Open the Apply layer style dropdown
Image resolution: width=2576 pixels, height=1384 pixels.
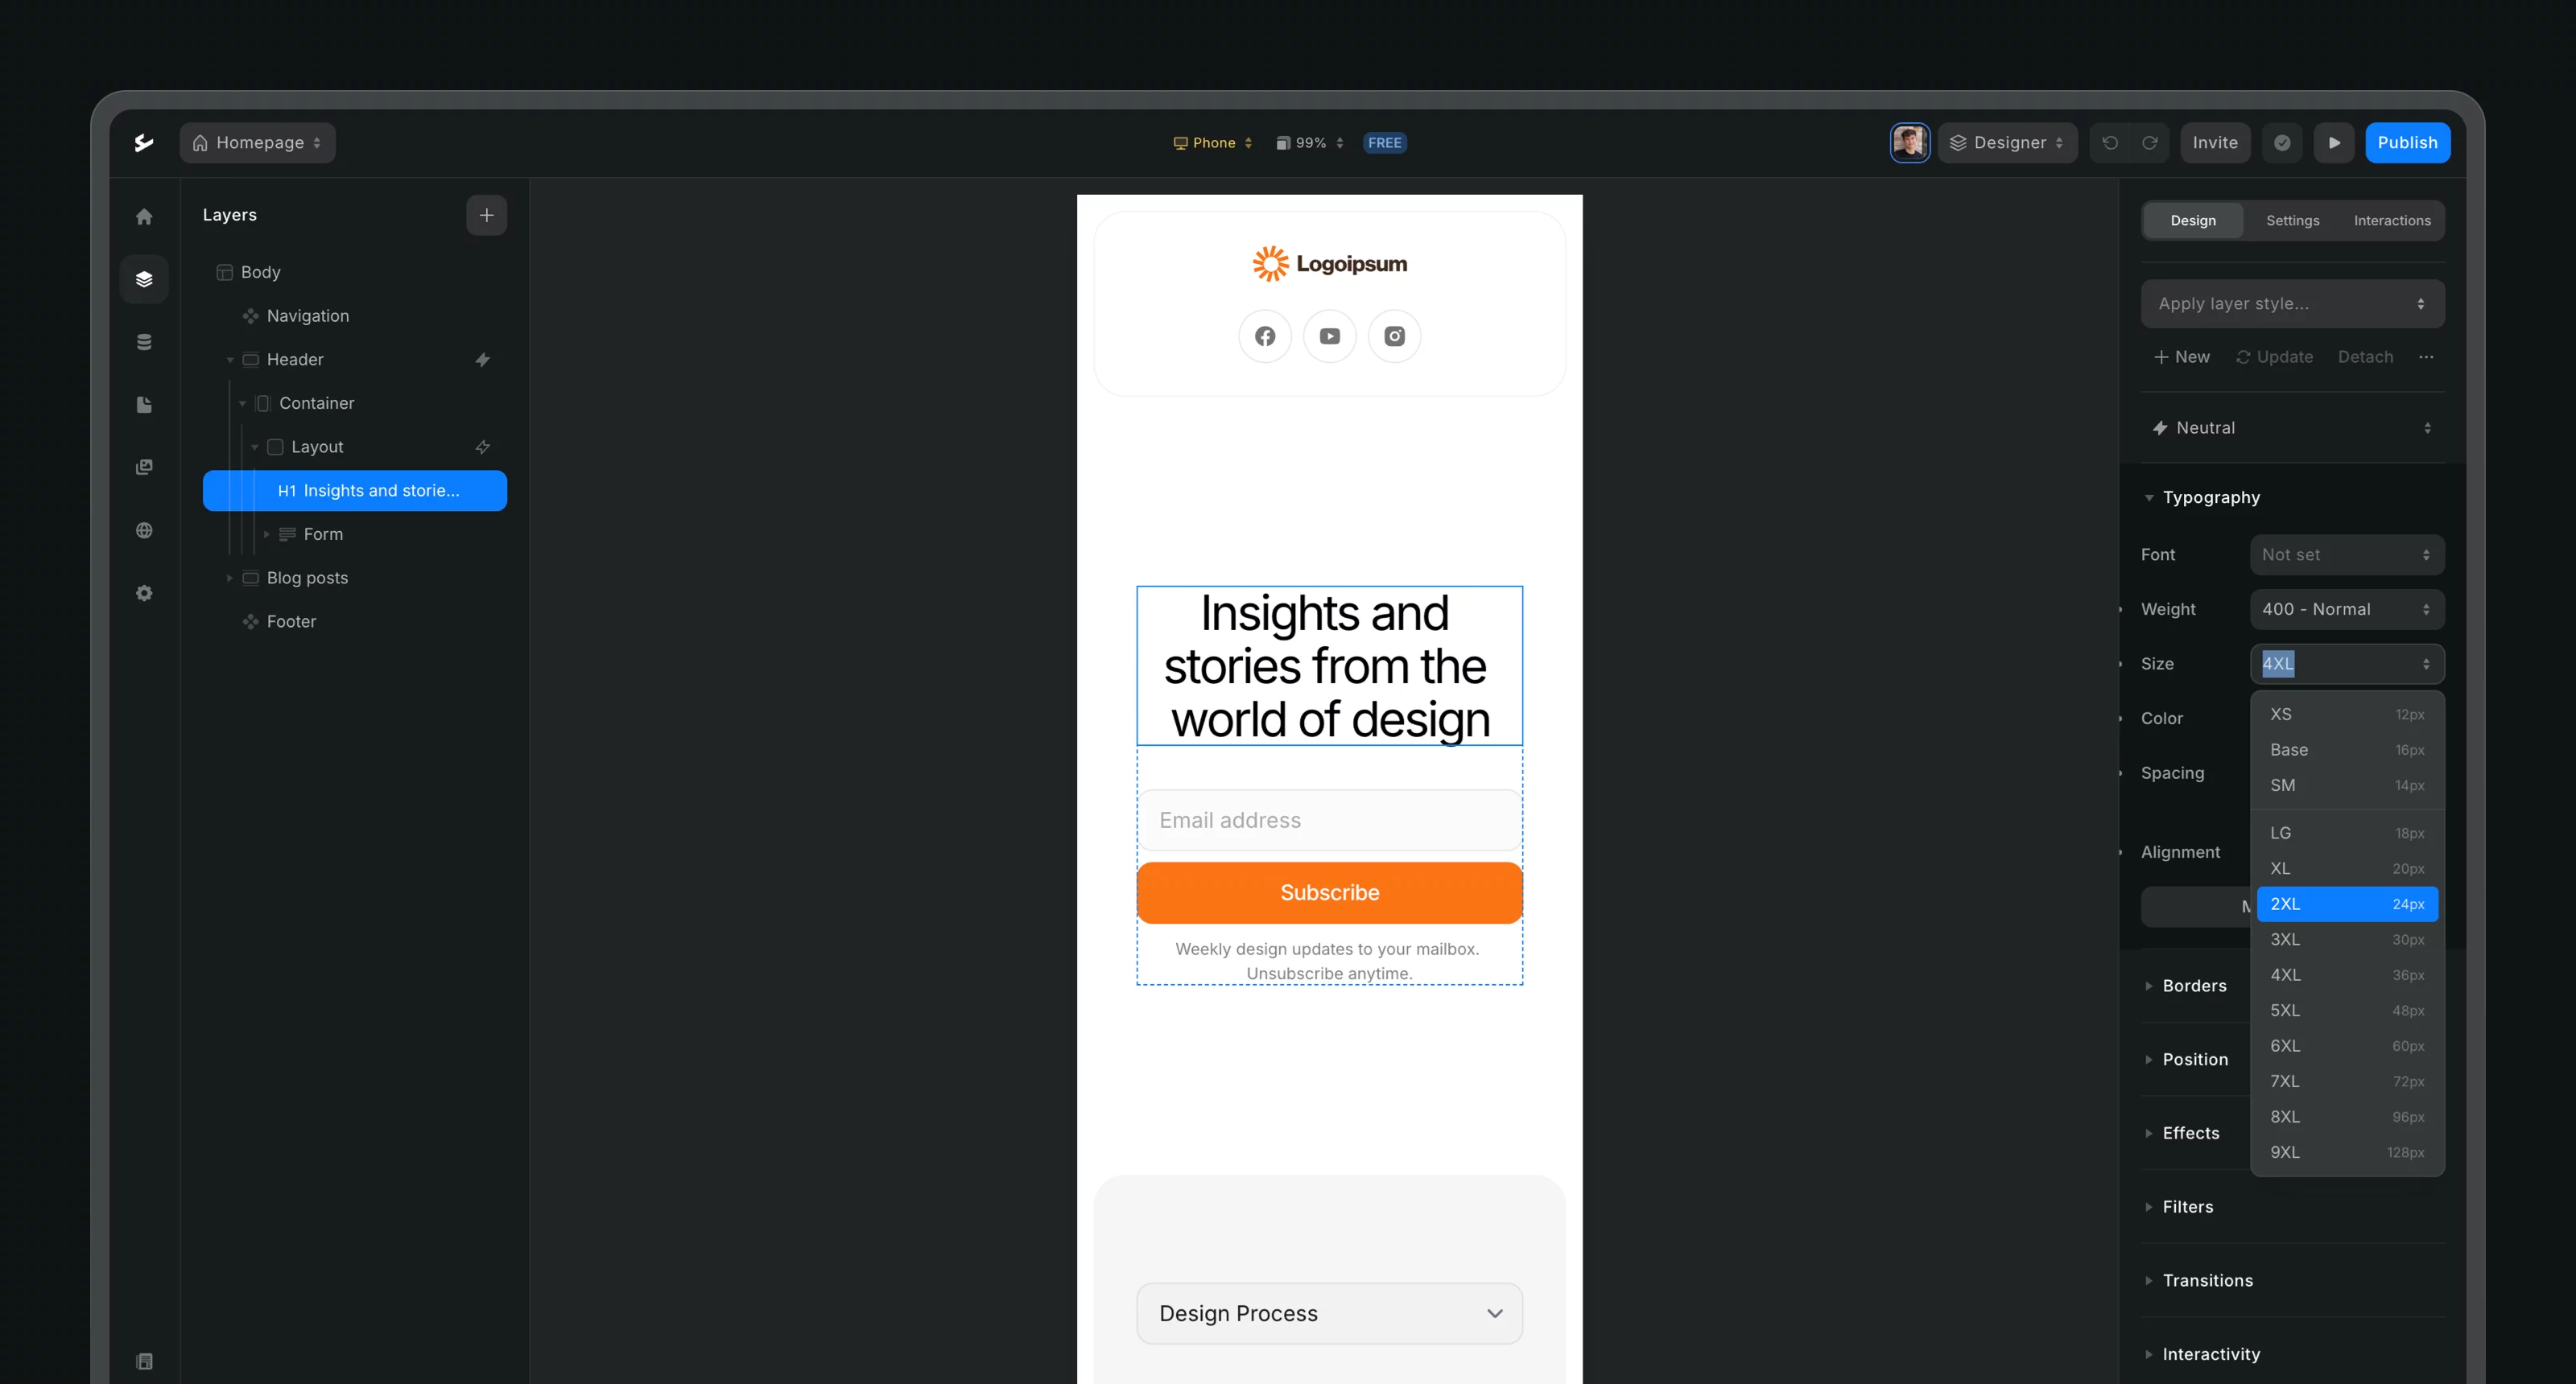tap(2292, 304)
